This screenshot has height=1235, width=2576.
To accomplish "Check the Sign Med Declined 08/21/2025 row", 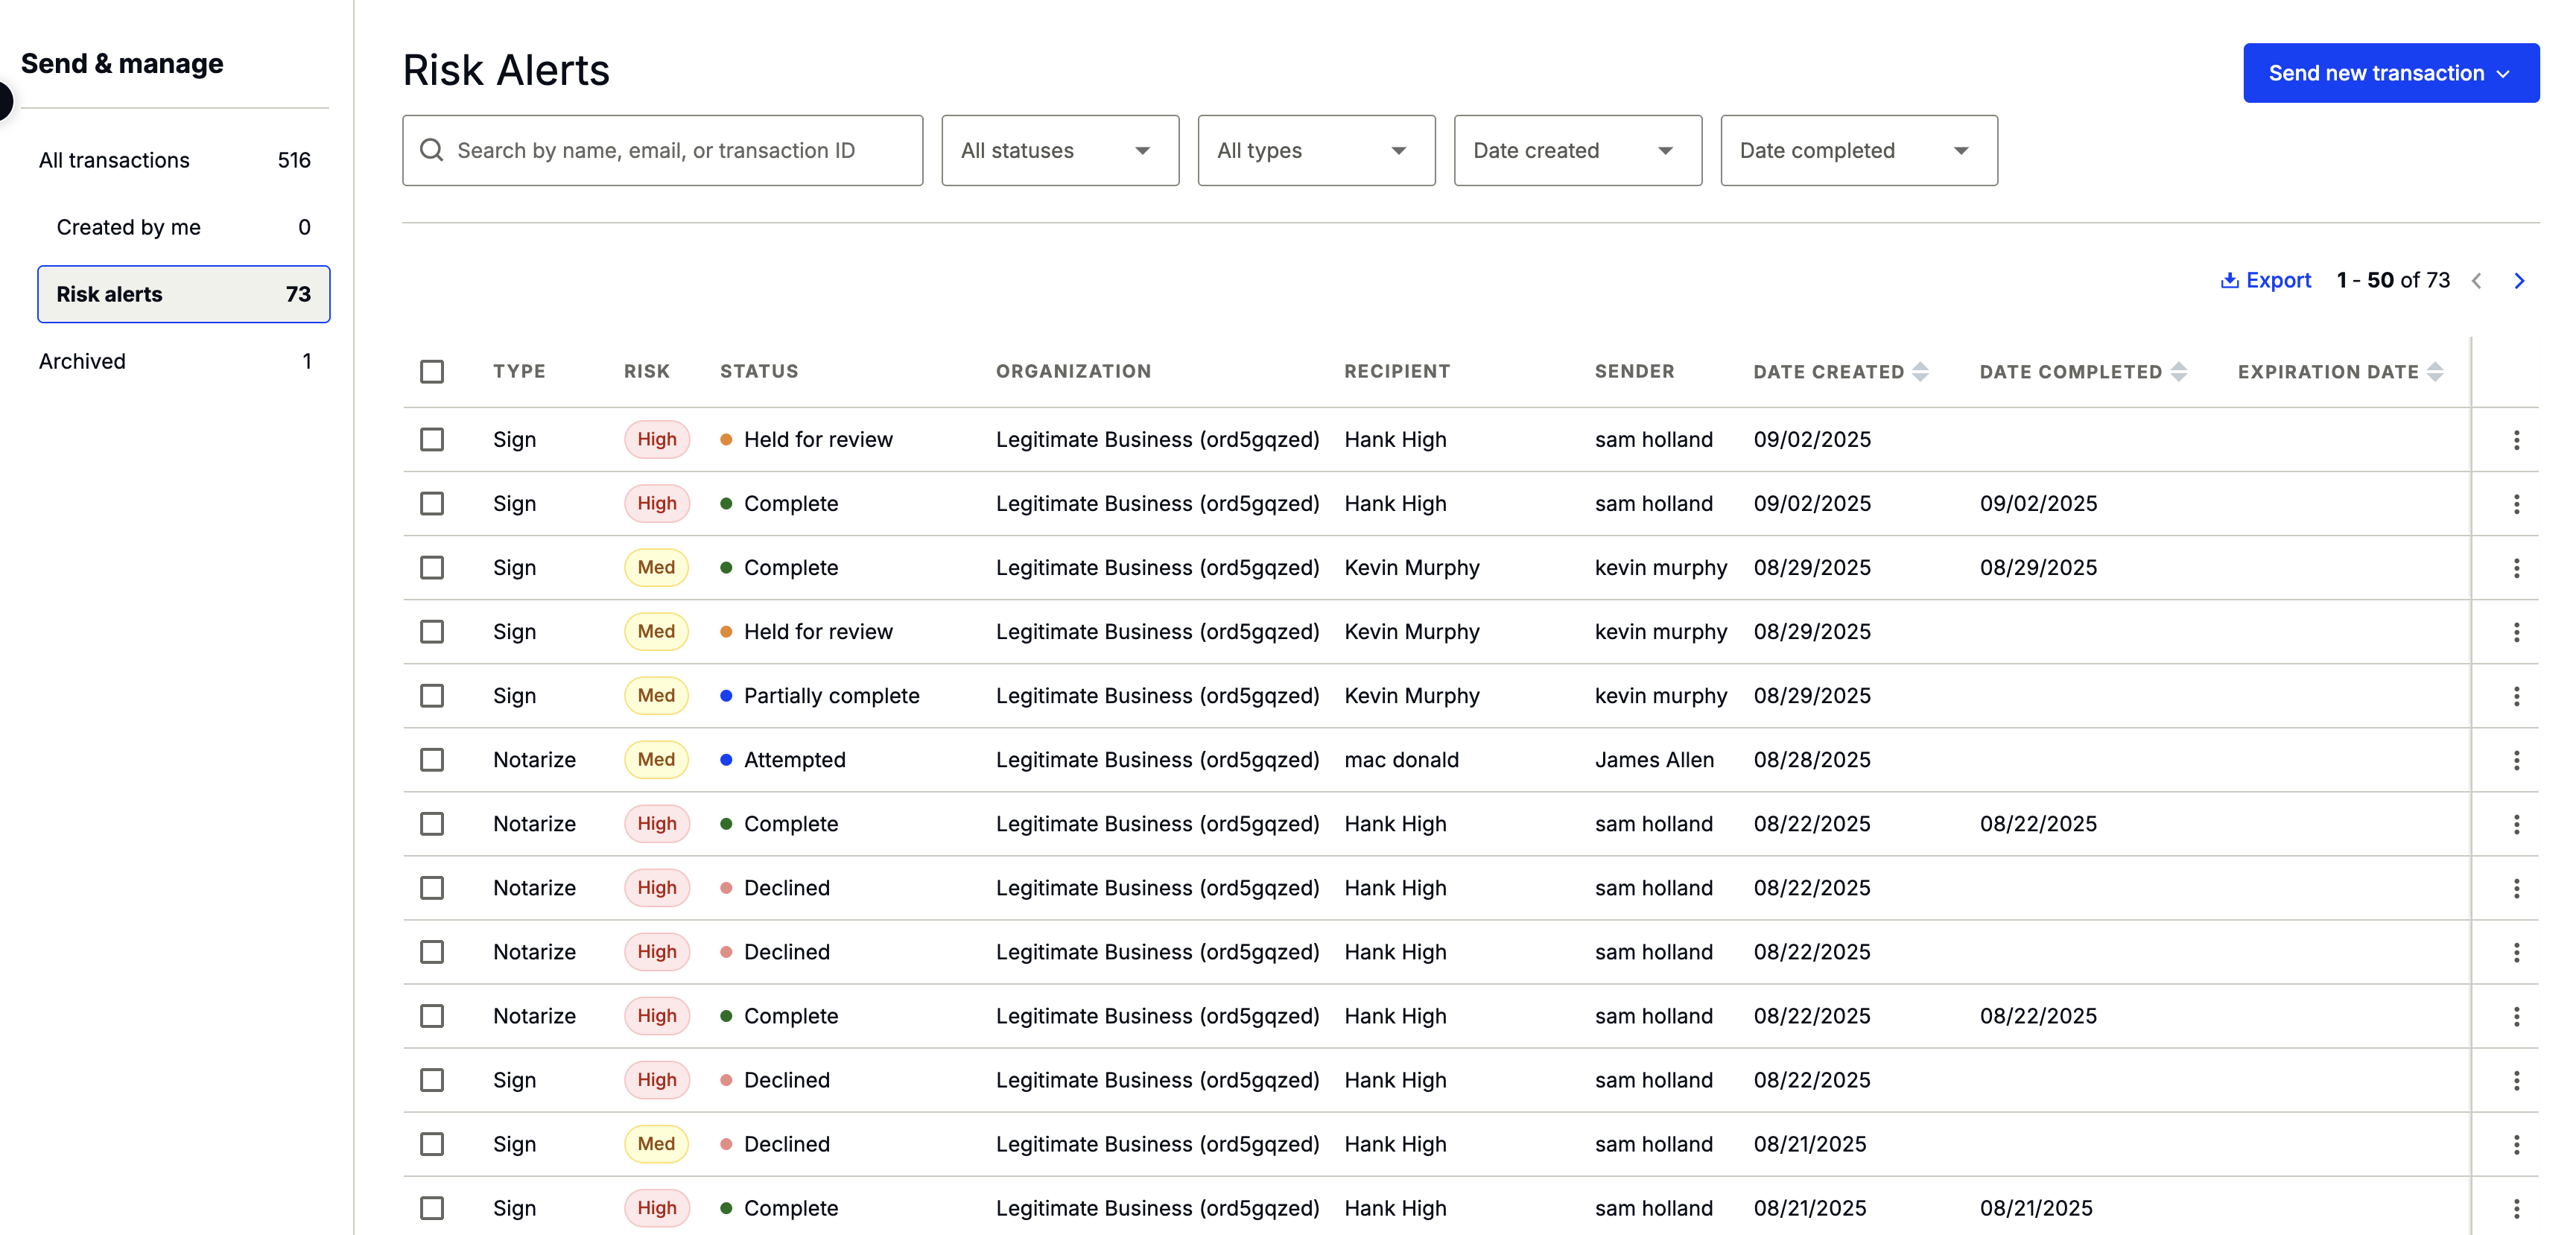I will click(x=432, y=1144).
